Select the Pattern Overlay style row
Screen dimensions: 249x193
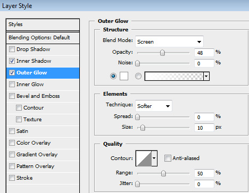43,166
